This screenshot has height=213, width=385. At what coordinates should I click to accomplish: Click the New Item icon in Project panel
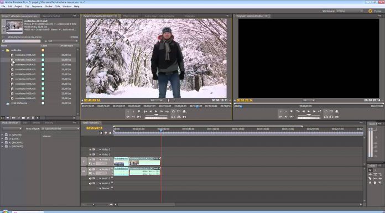tap(28, 118)
